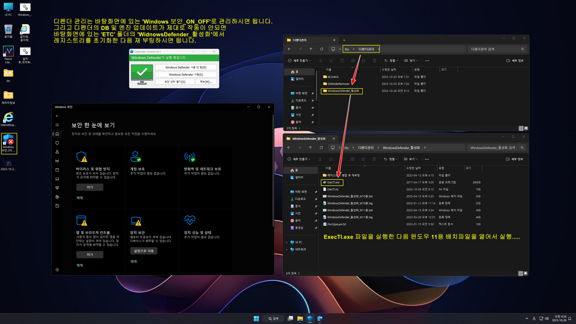Expand hamburger navigation menu in Windows 보안

pos(57,125)
